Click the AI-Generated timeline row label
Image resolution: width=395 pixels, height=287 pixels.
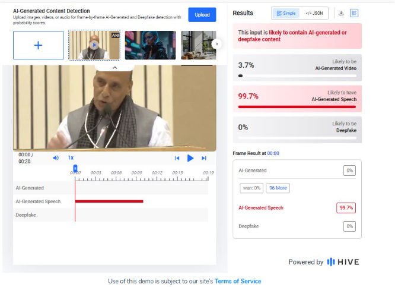coord(30,188)
